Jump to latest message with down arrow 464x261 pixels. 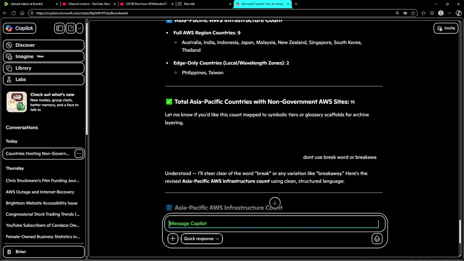pos(275,202)
